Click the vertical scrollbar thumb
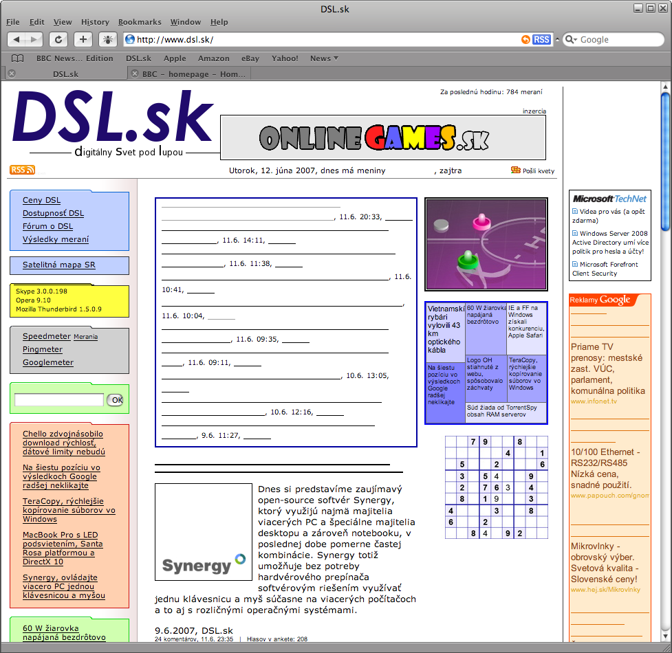 point(665,162)
